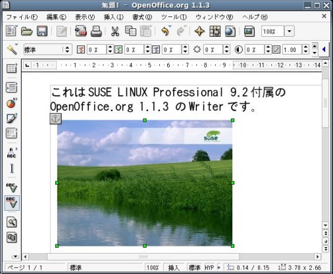Click the Insert fields icon

tap(12, 87)
